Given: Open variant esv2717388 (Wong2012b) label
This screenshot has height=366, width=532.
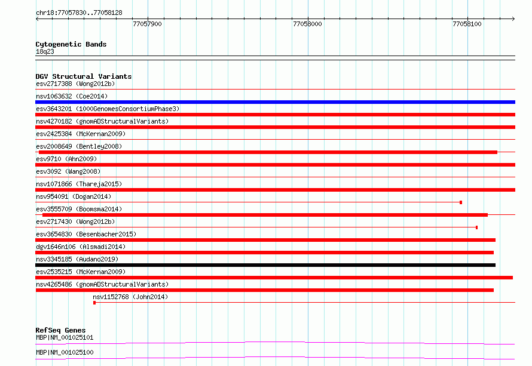Looking at the screenshot, I should [x=75, y=84].
